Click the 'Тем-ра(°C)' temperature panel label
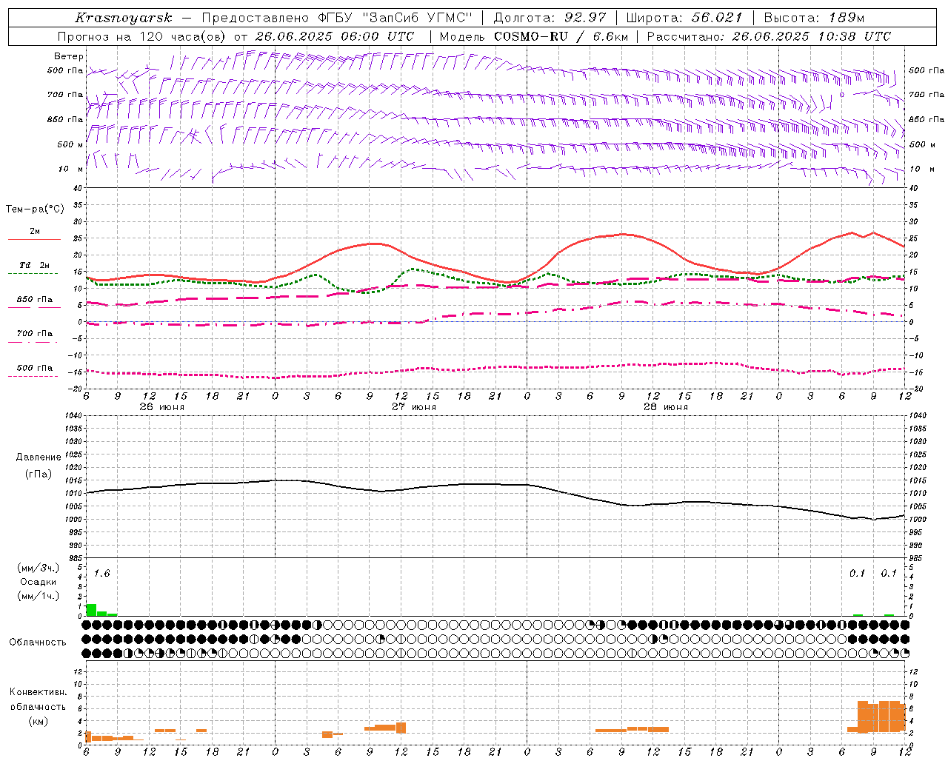Screen dimensions: 948x758 coord(36,209)
